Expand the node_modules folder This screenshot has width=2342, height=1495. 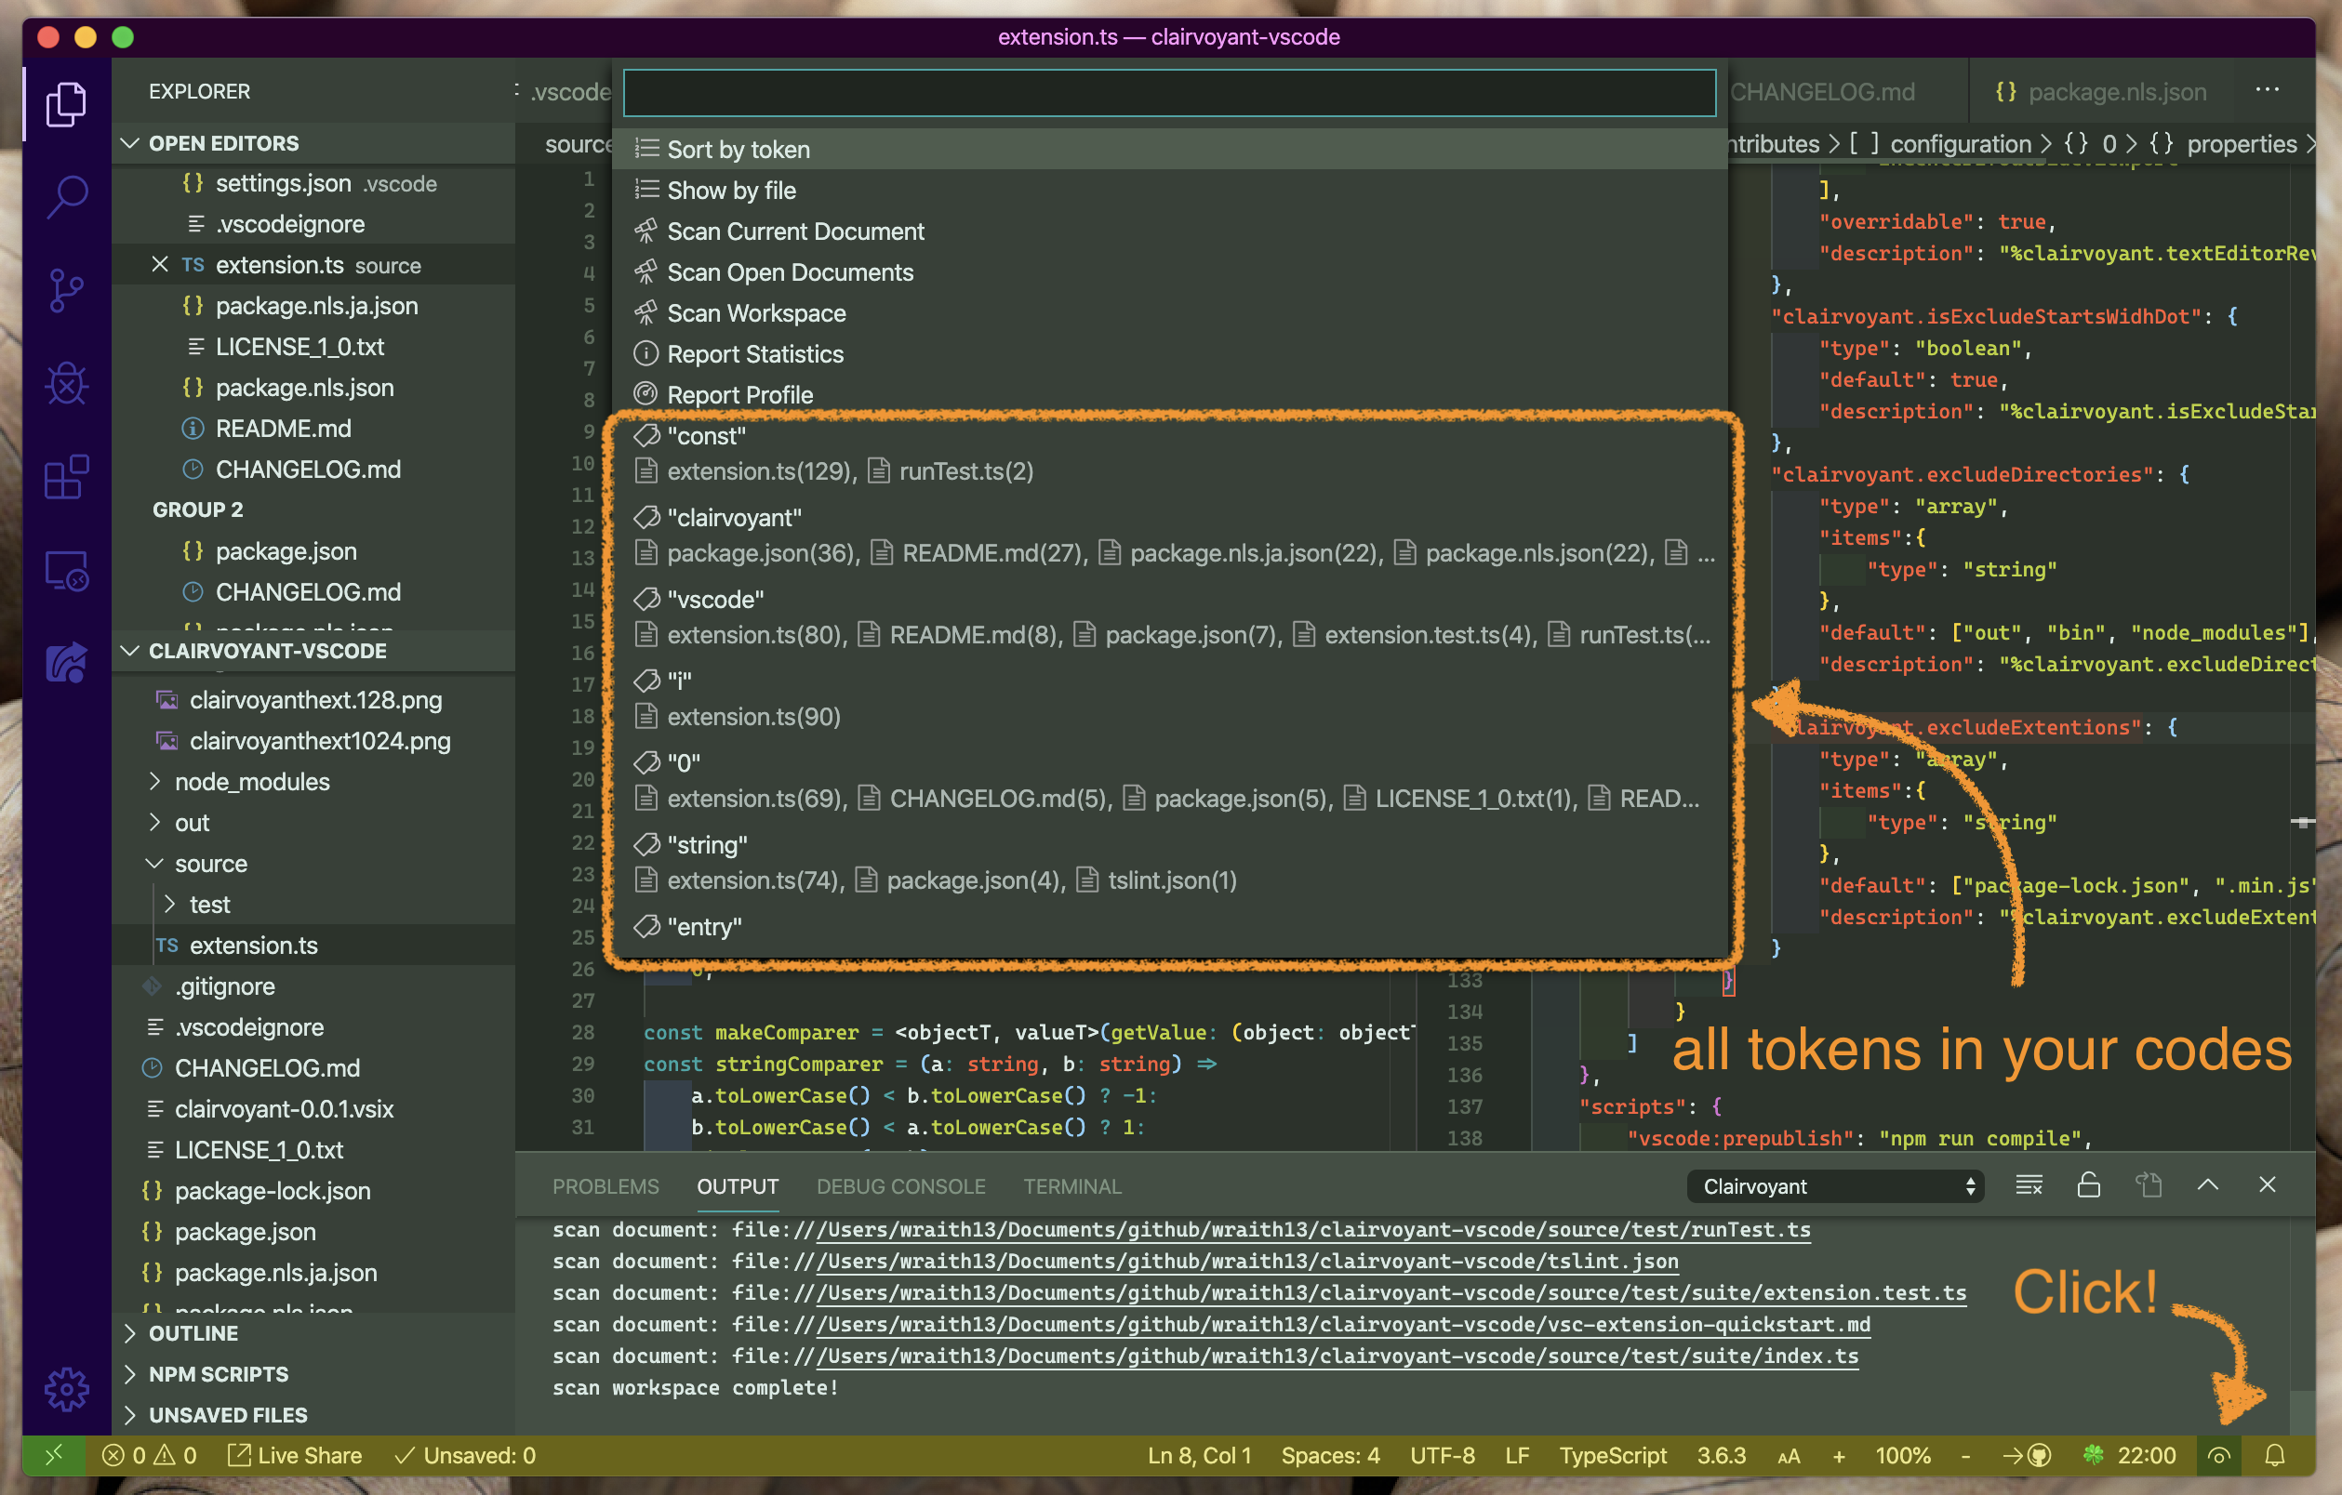click(252, 782)
